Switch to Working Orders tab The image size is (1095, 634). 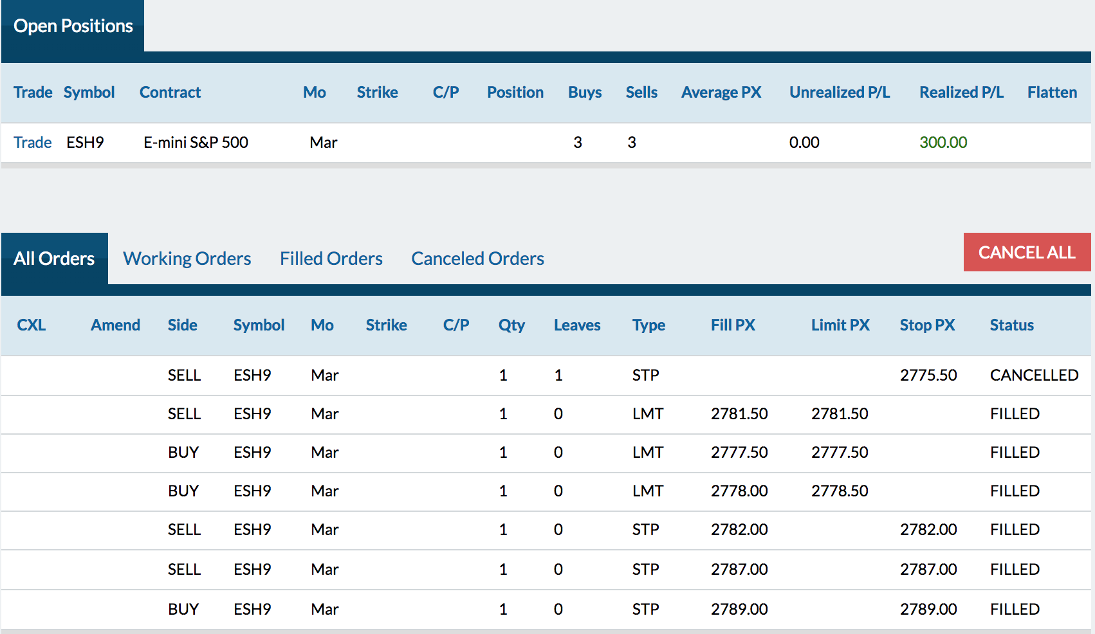tap(187, 258)
